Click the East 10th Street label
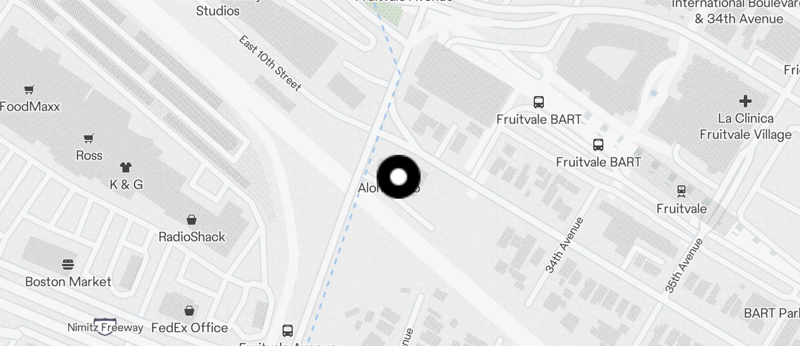800x346 pixels. pos(270,63)
